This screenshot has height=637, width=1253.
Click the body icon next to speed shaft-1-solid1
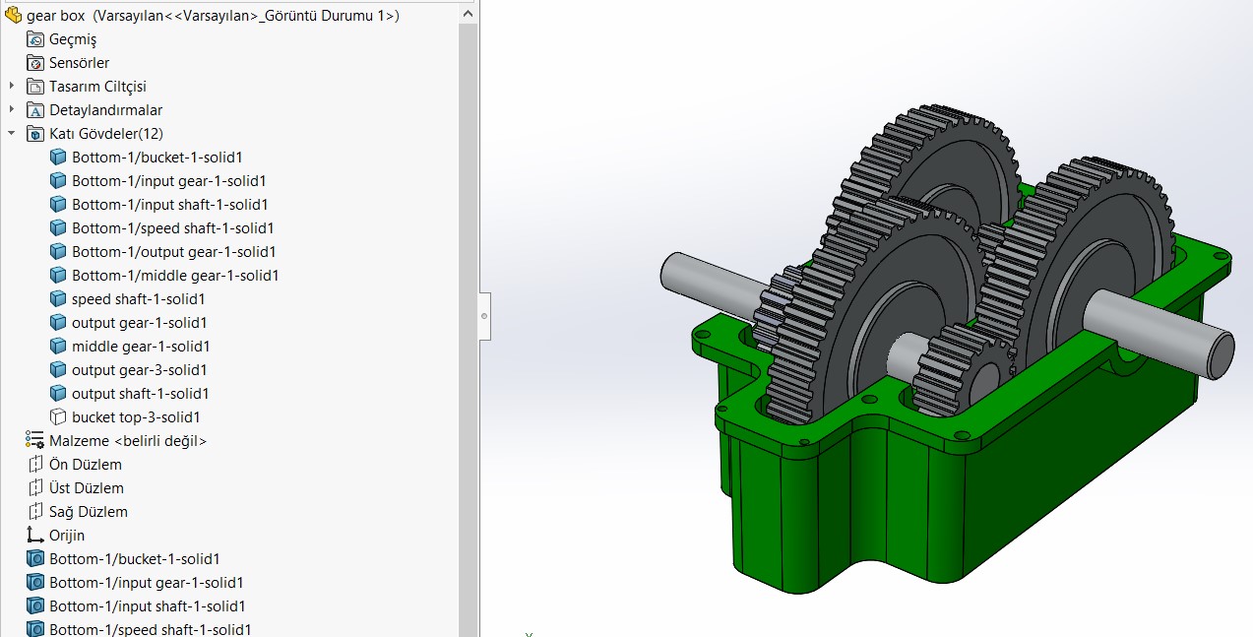click(x=58, y=299)
